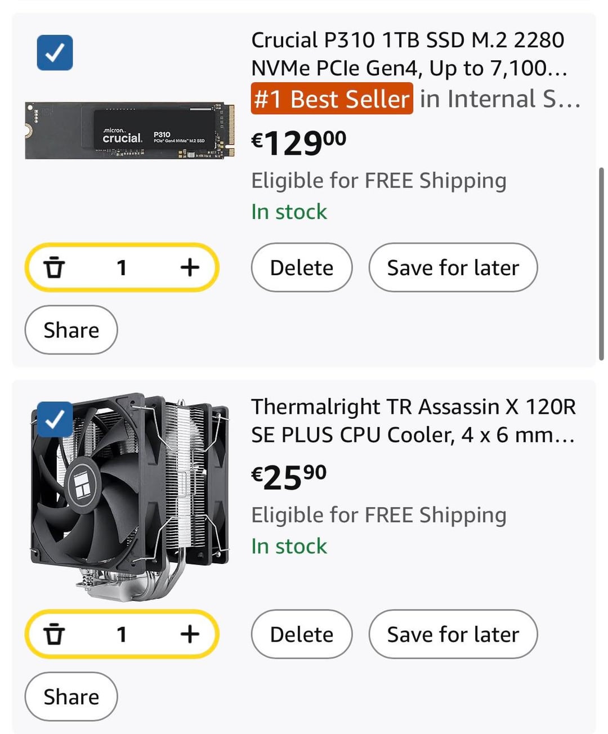This screenshot has height=734, width=608.
Task: Uncheck the Crucial P310 SSD checkbox
Action: coord(55,53)
